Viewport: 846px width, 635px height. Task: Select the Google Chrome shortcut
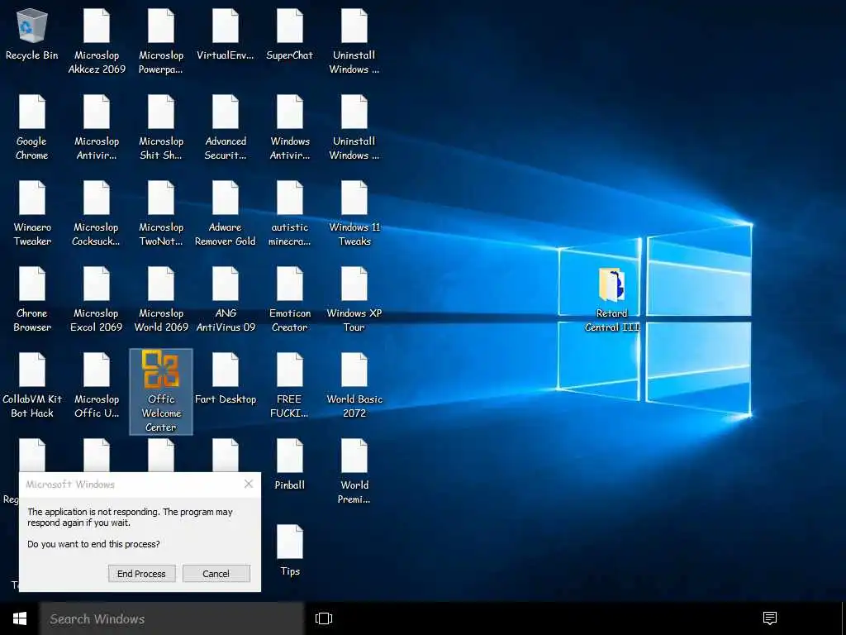32,127
